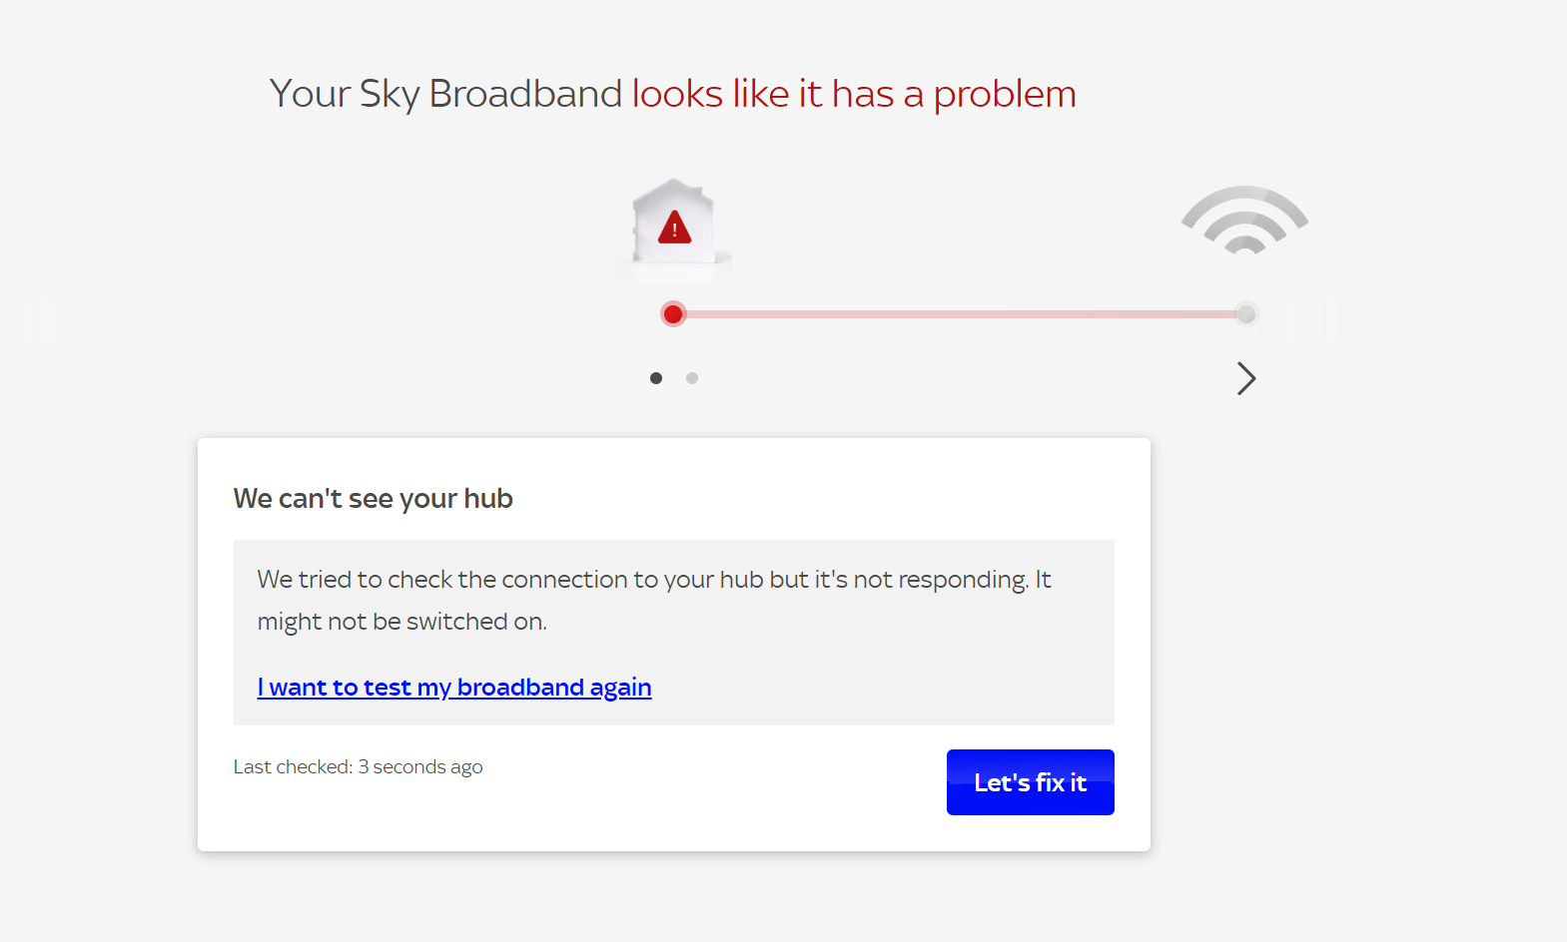
Task: Click the "We tried to check the connection" message line
Action: pos(653,580)
